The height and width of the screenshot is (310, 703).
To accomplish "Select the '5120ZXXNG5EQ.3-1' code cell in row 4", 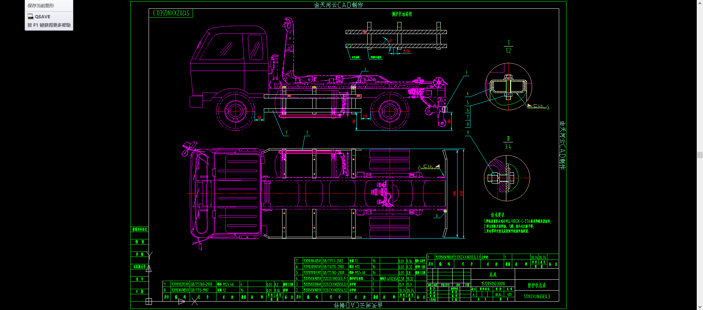I will pyautogui.click(x=335, y=279).
